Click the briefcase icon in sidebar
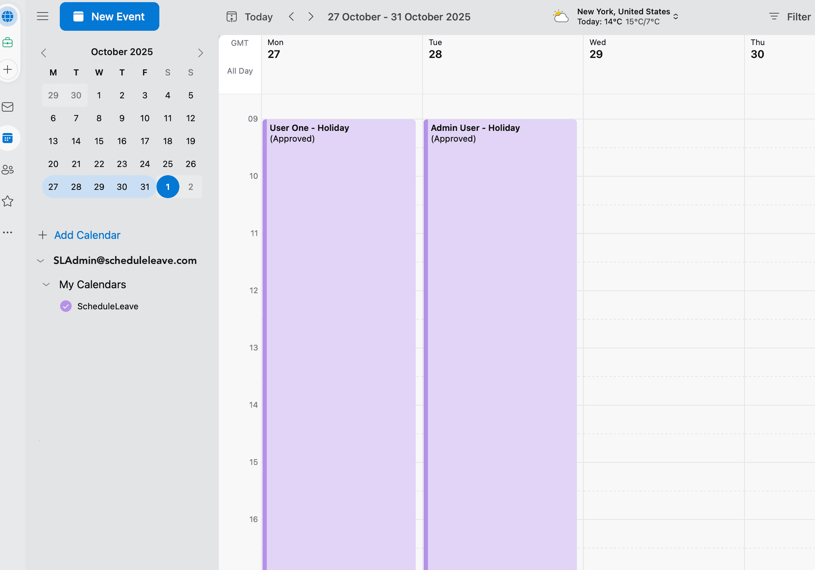 8,43
